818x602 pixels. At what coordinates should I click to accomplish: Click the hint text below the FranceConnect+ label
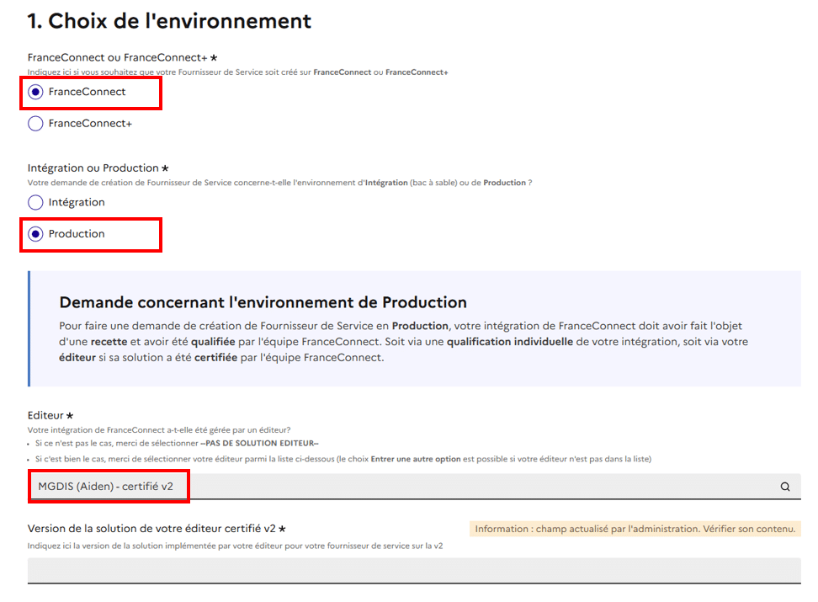tap(237, 72)
